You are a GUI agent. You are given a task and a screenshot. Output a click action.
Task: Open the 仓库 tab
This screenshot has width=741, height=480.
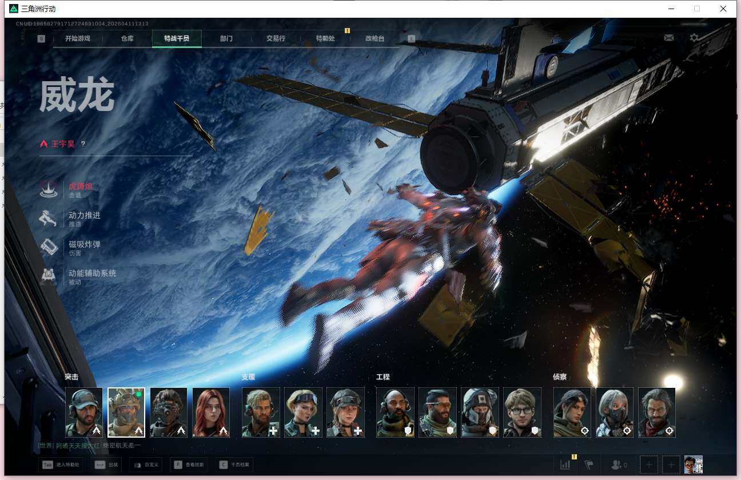pos(127,39)
